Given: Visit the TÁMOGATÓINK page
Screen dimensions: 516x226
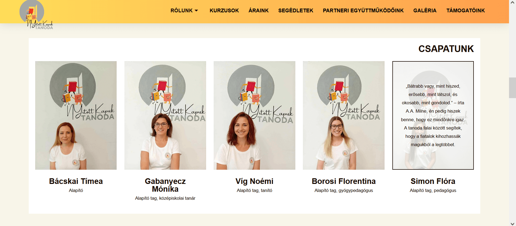Looking at the screenshot, I should coord(466,10).
